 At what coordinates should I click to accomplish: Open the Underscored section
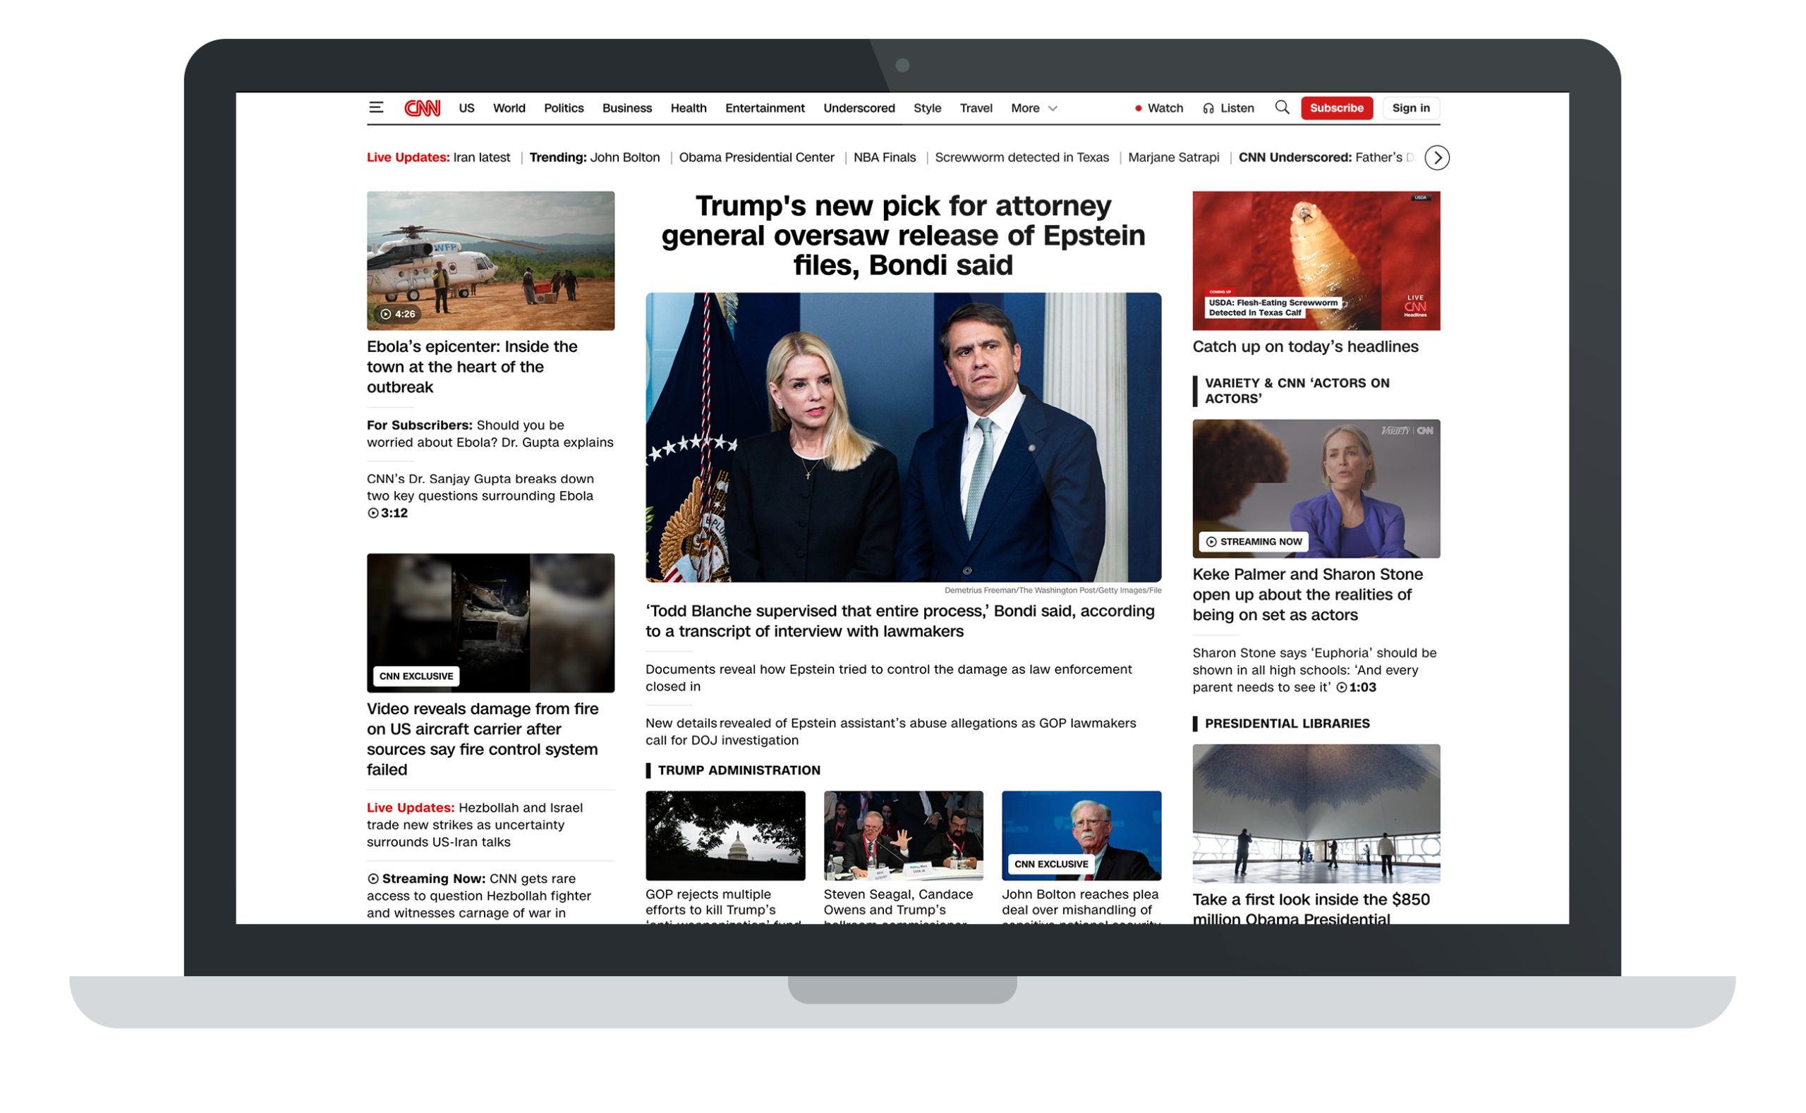859,108
